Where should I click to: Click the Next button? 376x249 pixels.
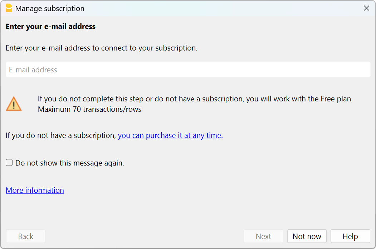coord(263,236)
